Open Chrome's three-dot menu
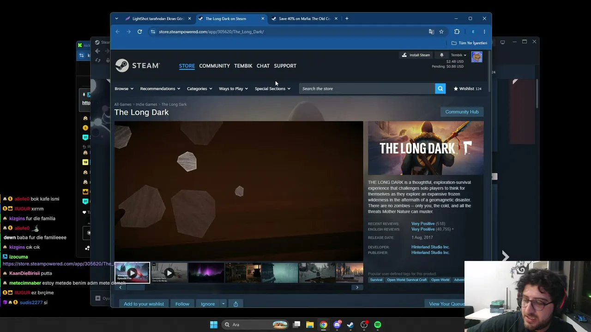The image size is (591, 332). (484, 32)
